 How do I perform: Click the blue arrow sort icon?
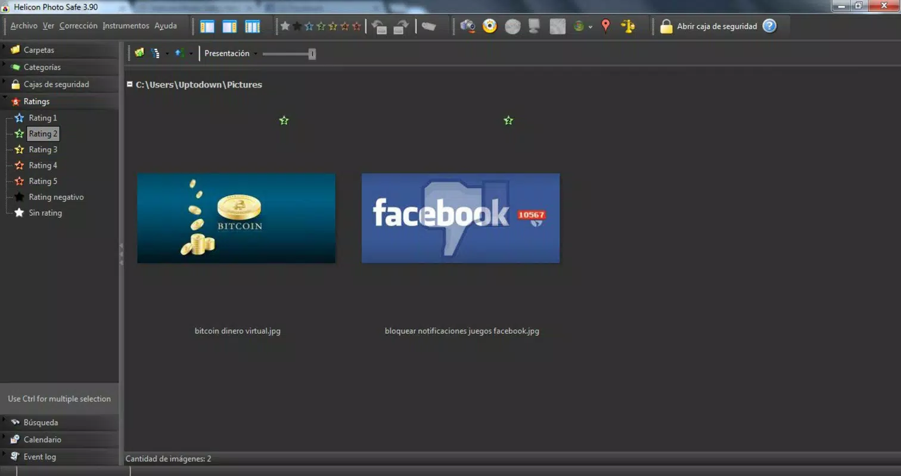coord(179,53)
